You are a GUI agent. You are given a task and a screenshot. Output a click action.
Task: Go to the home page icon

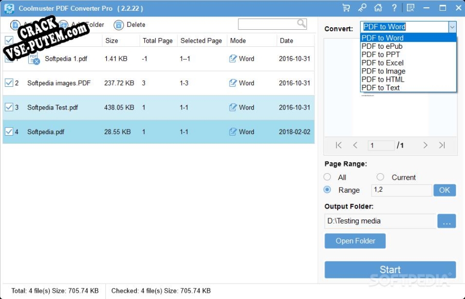point(378,8)
